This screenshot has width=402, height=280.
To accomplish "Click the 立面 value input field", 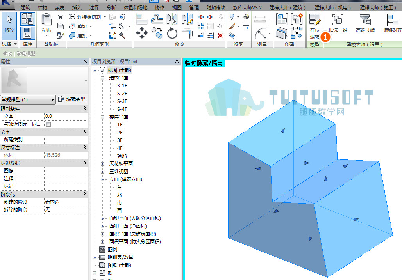I will 66,116.
